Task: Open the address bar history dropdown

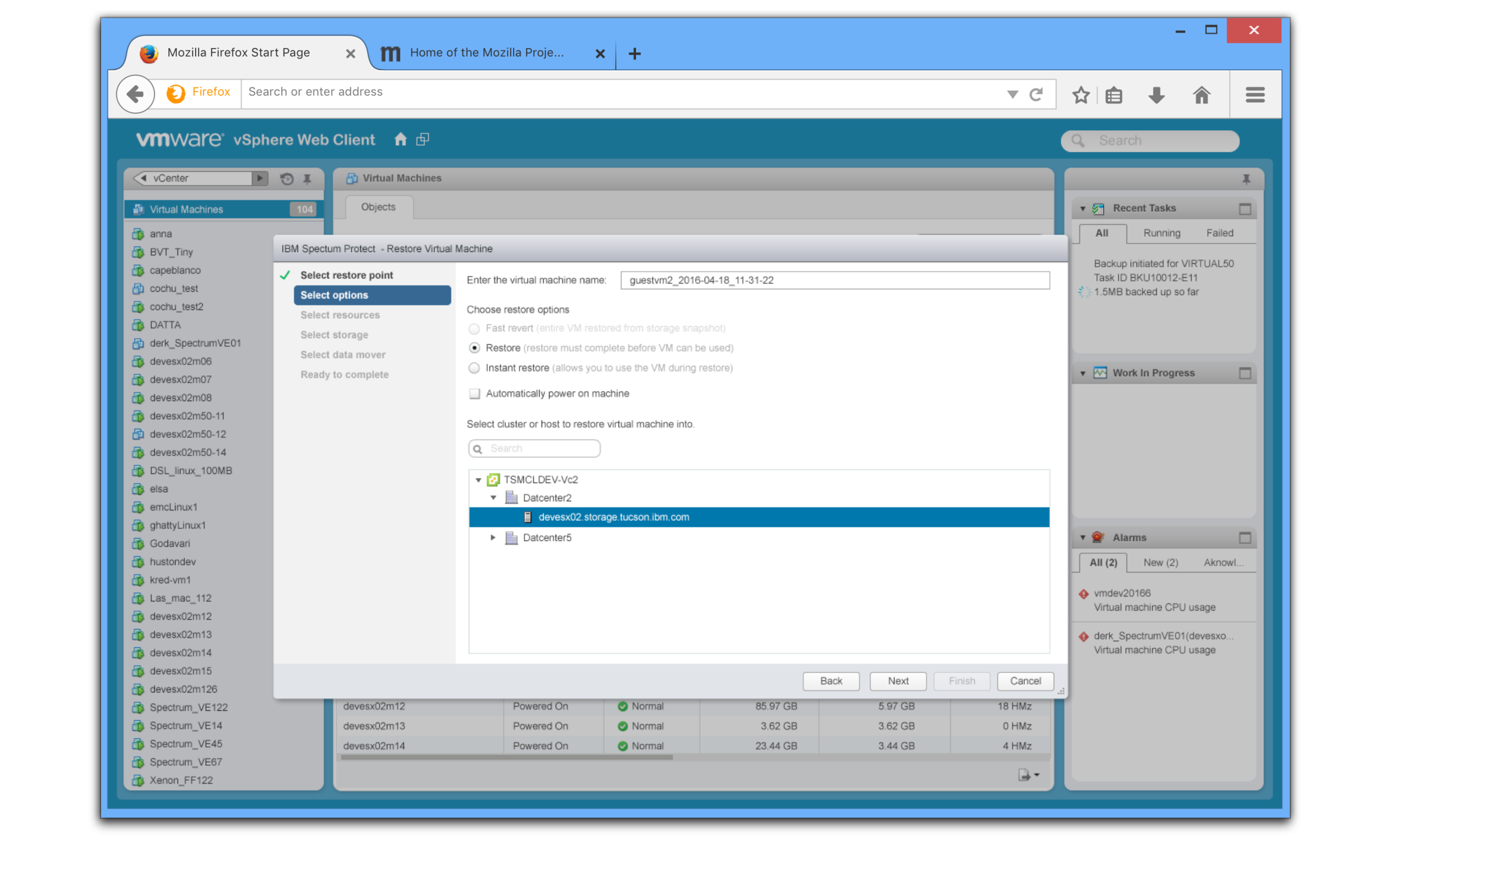Action: click(1012, 95)
